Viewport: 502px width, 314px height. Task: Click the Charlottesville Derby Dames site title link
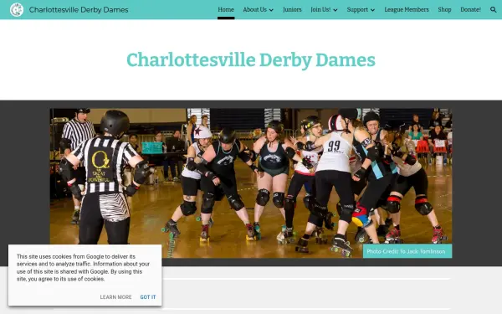[79, 9]
